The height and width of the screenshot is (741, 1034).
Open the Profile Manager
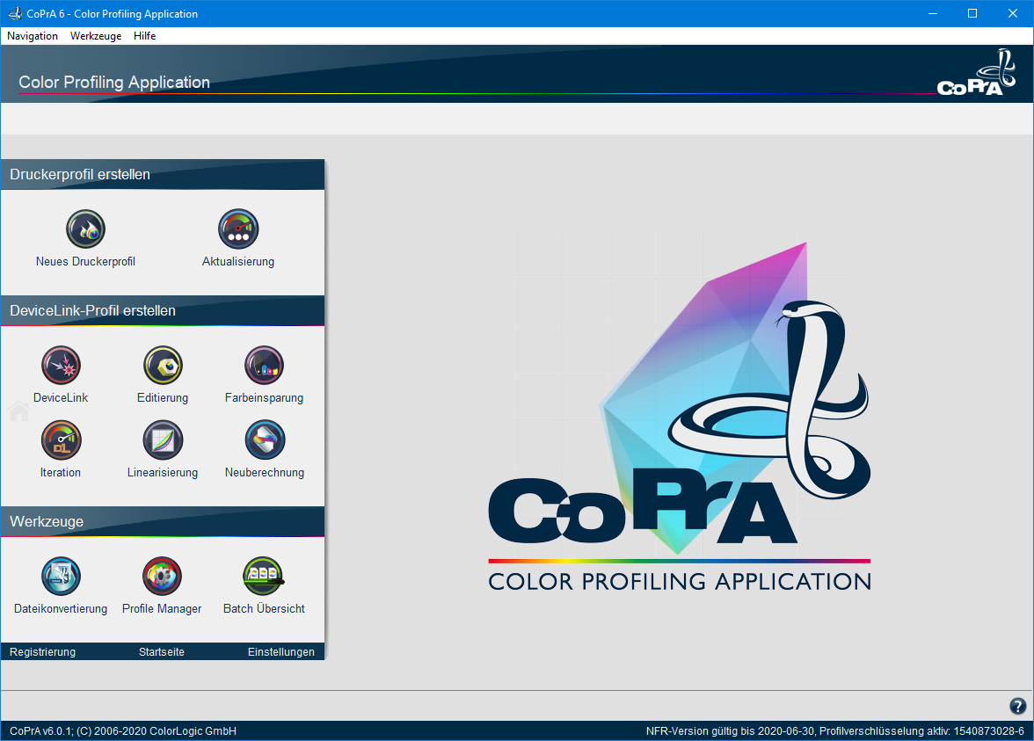[162, 577]
